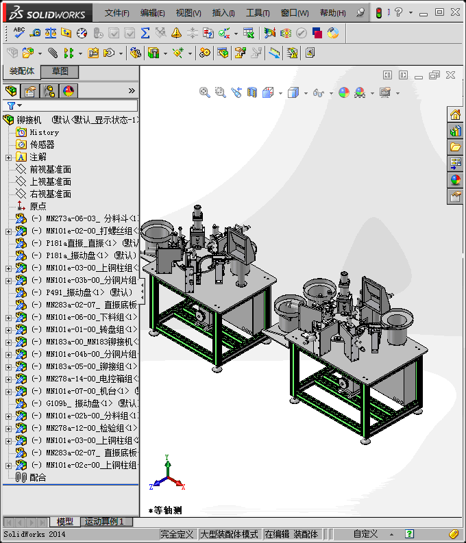Image resolution: width=466 pixels, height=543 pixels.
Task: Open the FeatureManager design tree tab
Action: (11, 91)
